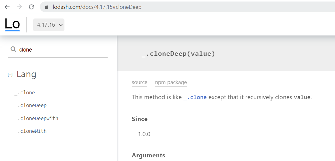Click the Lo Lodash logo
The image size is (335, 161).
12,25
